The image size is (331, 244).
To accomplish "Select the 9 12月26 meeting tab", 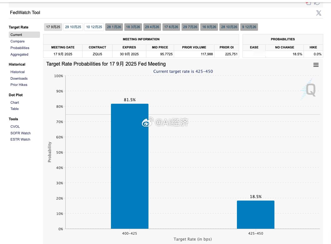I will (249, 27).
